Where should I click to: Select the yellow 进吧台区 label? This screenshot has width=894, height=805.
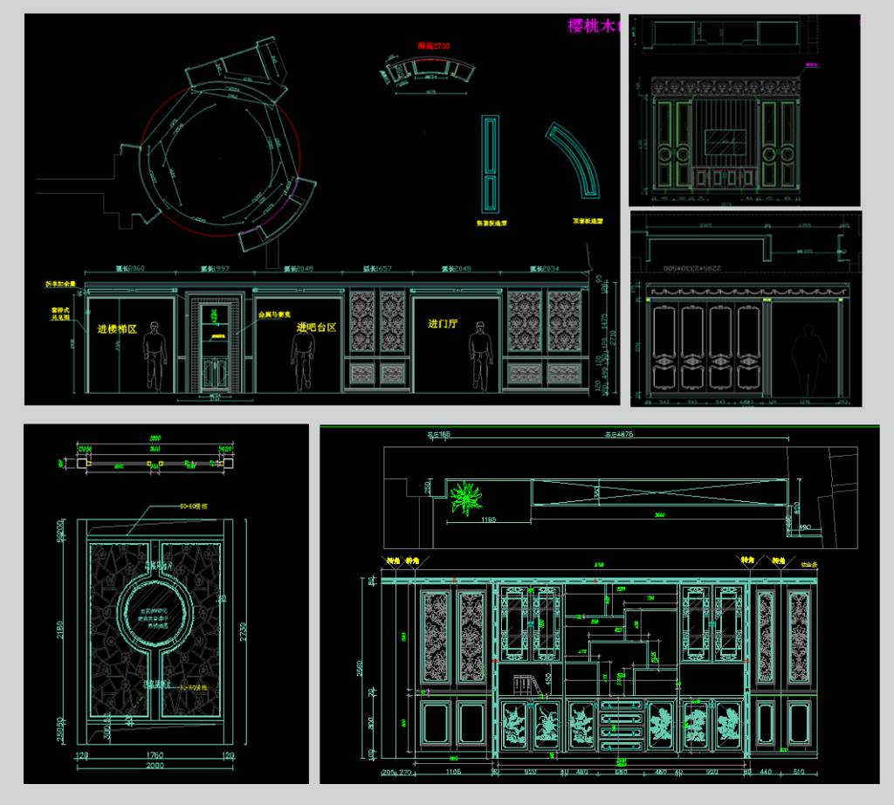pos(316,327)
